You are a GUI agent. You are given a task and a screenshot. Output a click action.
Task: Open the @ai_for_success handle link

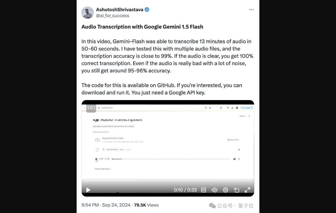coord(112,16)
